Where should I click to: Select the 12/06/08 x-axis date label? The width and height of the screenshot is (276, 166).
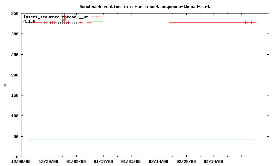click(x=21, y=161)
